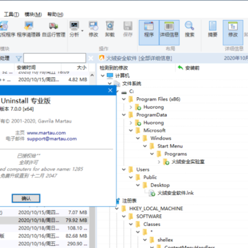This screenshot has height=248, width=248.
Task: Click the filter funnel icon
Action: click(x=19, y=59)
